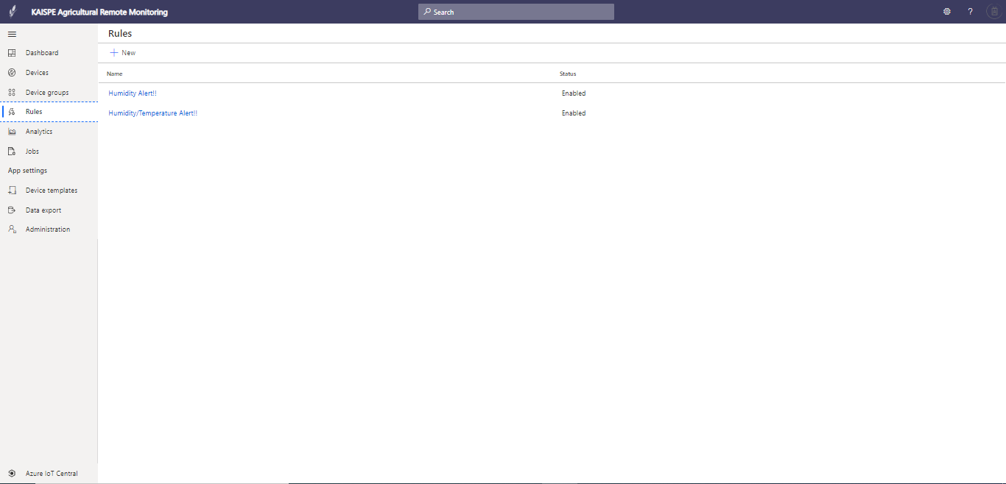
Task: Click the Analytics chart icon
Action: (x=12, y=132)
